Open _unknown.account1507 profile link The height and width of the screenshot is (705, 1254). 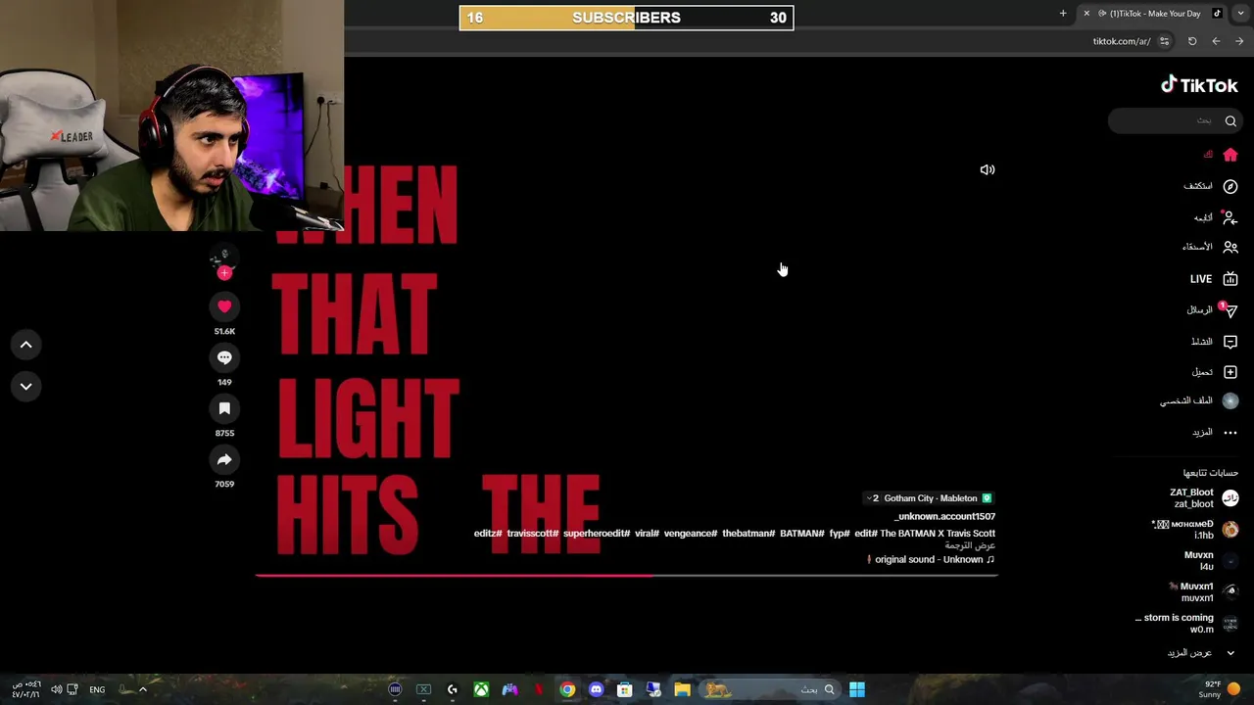click(x=944, y=516)
